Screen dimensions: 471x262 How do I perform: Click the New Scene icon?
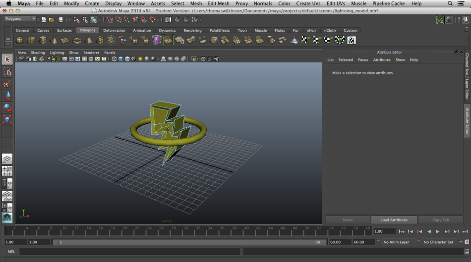click(x=44, y=20)
